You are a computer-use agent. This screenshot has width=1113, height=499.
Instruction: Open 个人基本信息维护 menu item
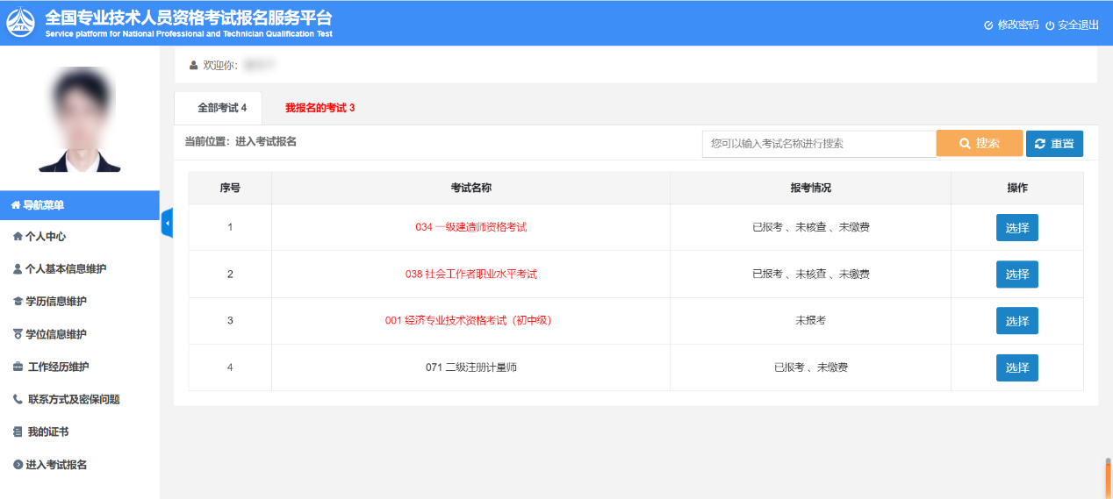click(65, 269)
